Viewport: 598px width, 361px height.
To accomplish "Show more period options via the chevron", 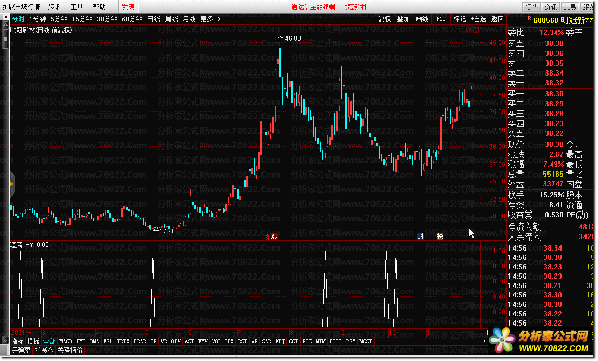I will tap(219, 19).
